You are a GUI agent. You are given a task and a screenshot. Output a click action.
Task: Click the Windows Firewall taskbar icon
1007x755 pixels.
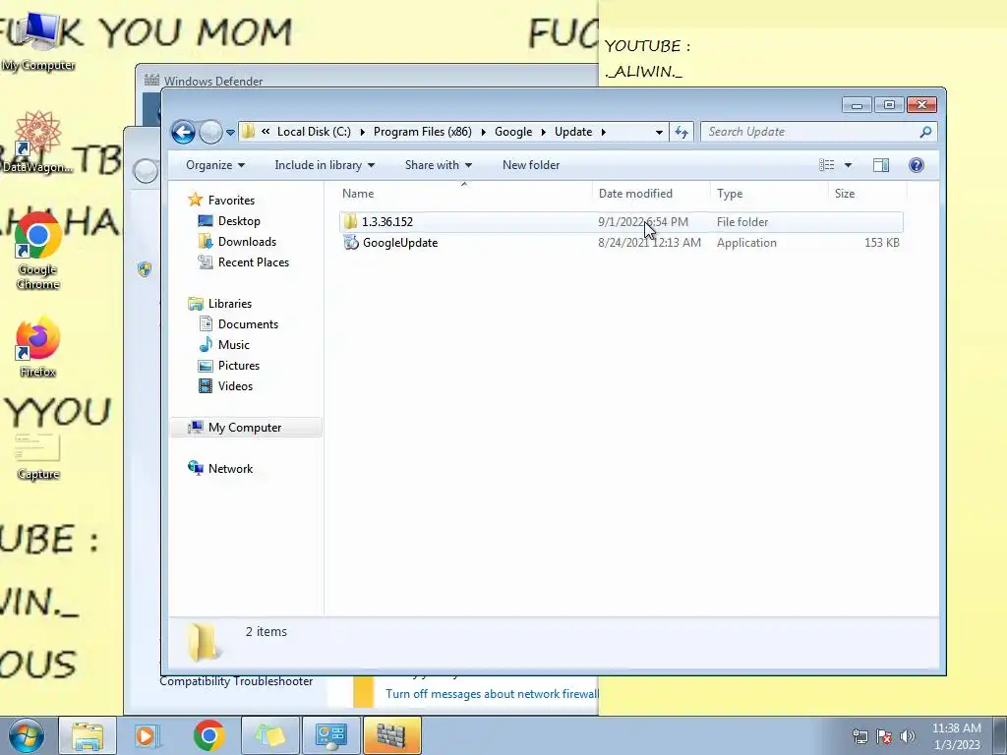tap(391, 735)
